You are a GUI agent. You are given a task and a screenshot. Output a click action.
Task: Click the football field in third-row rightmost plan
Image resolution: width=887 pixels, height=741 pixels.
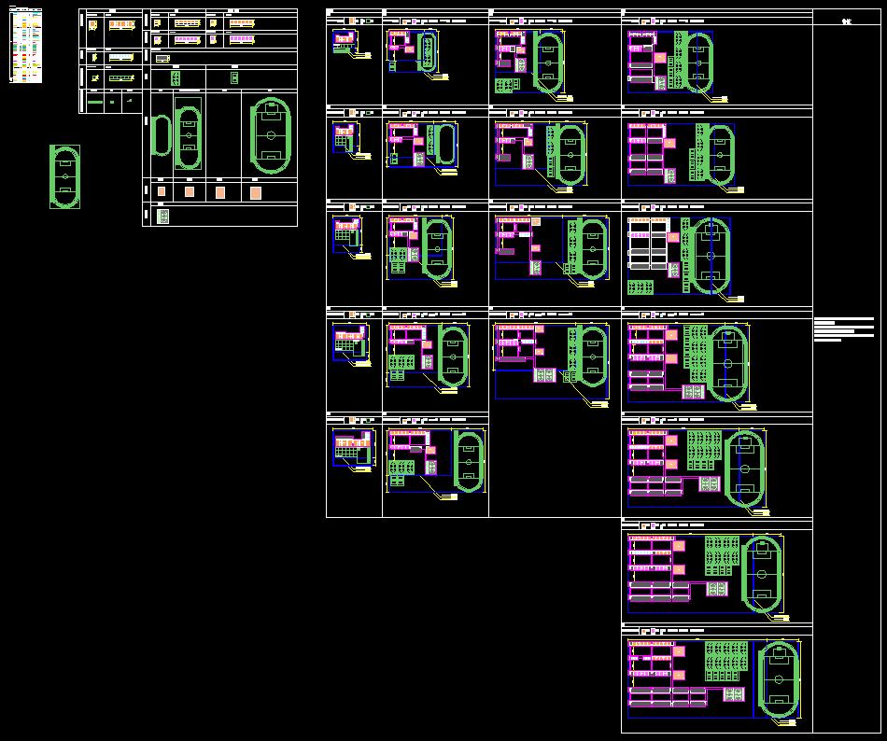coord(710,255)
